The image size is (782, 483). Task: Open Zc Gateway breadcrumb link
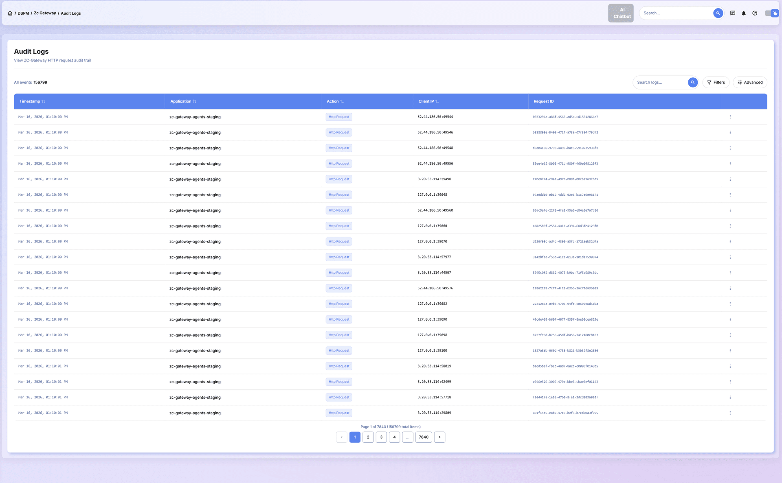tap(45, 13)
